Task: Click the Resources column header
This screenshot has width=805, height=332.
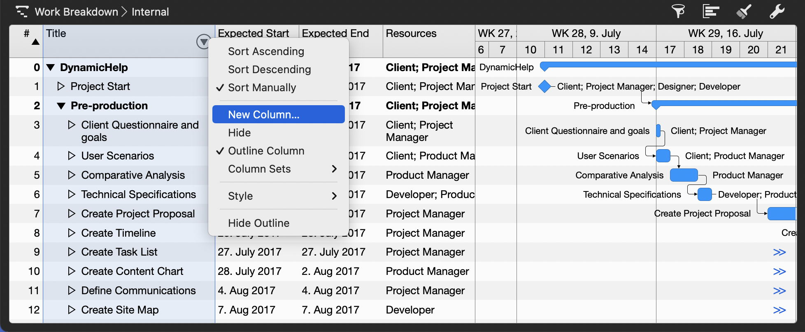Action: 411,34
